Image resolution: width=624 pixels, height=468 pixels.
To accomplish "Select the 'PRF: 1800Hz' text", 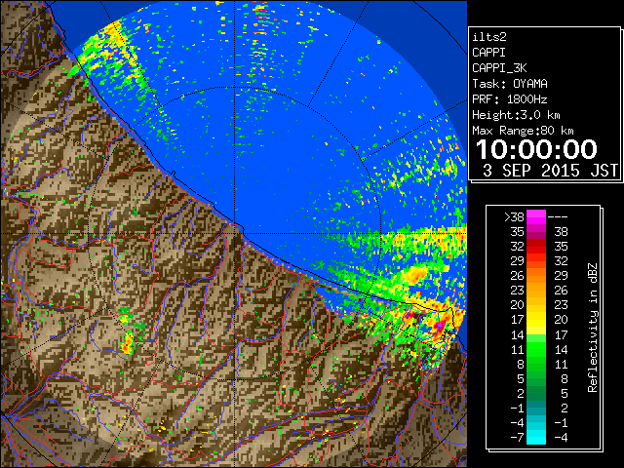I will (x=510, y=99).
